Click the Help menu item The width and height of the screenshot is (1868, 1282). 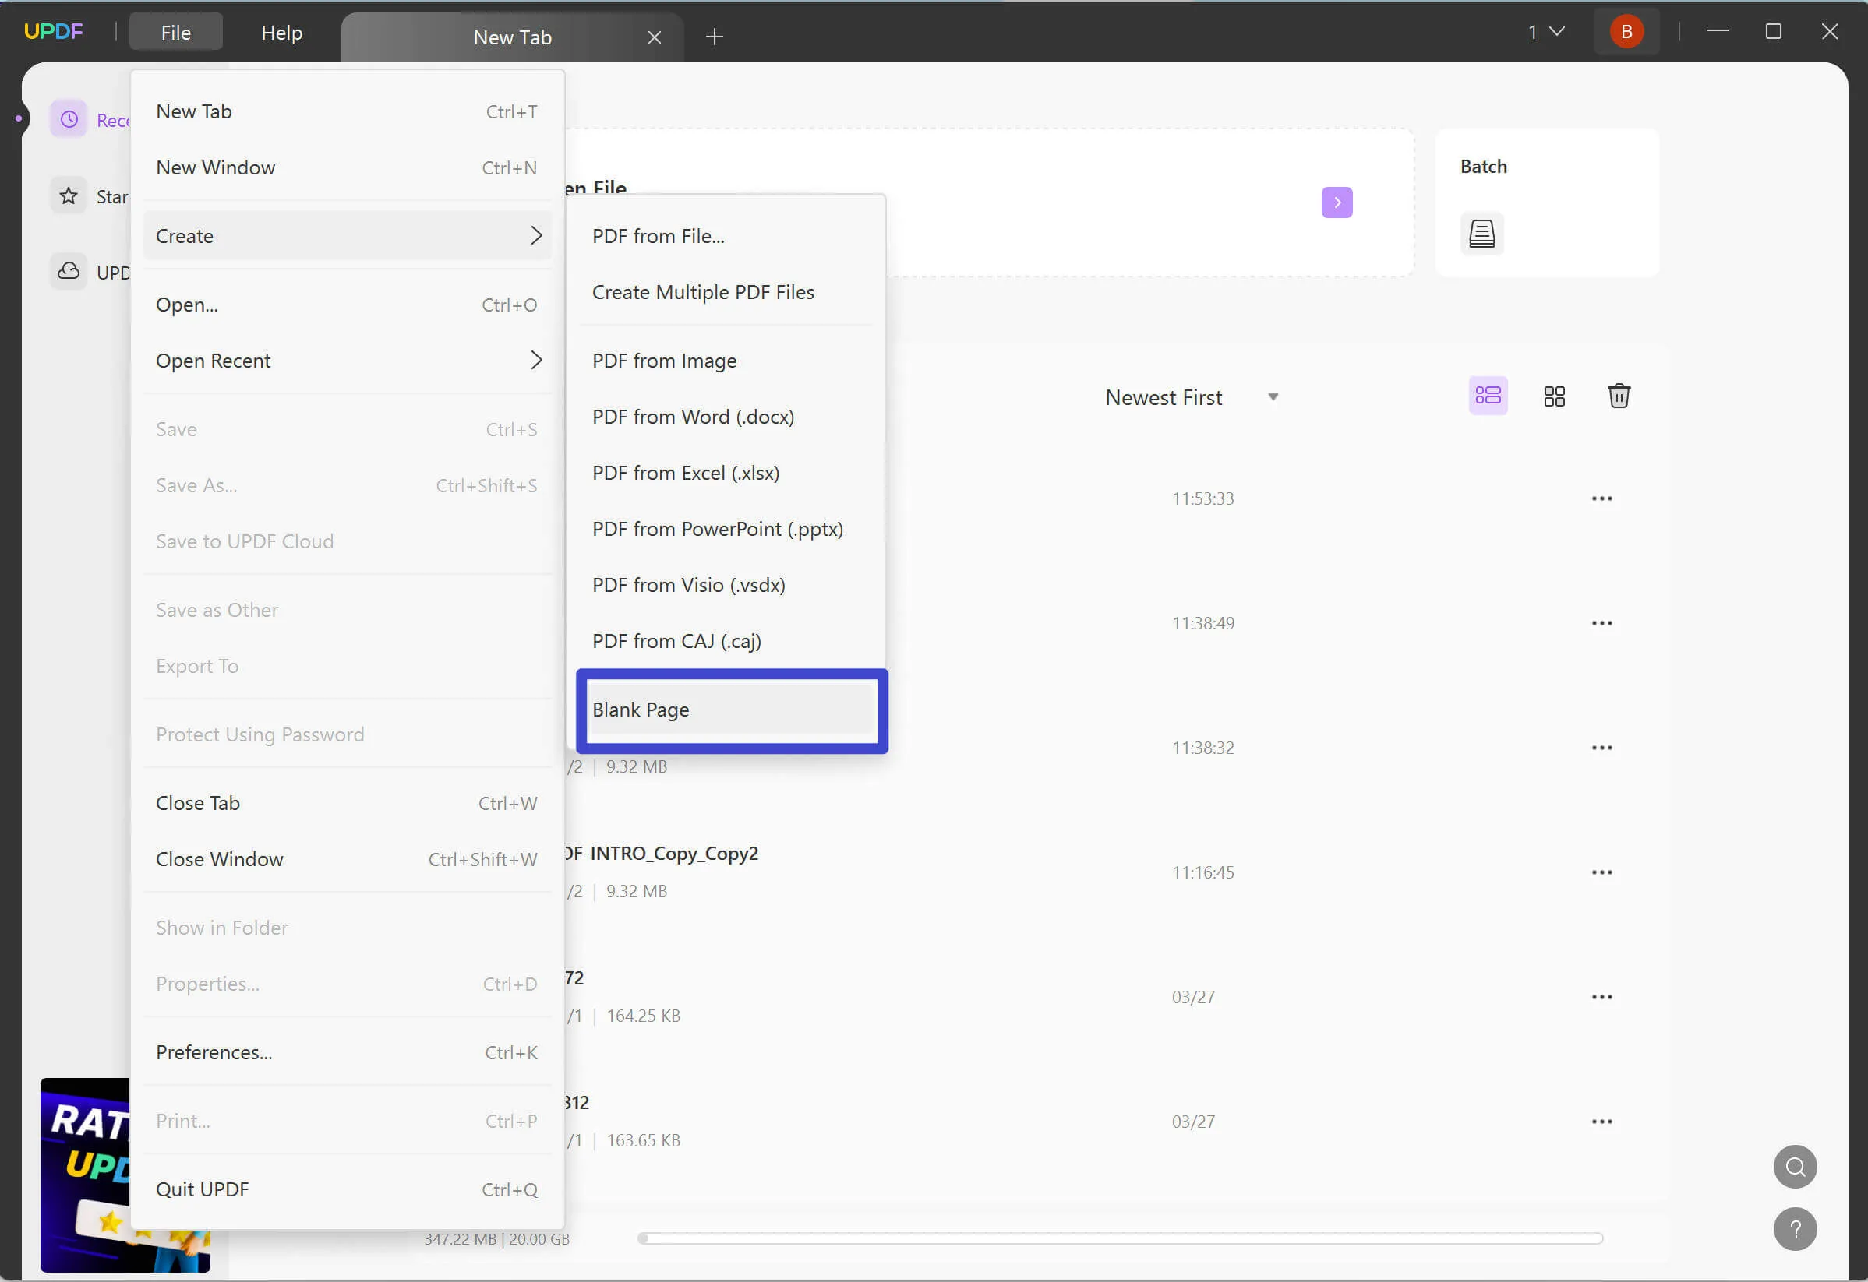pos(282,33)
